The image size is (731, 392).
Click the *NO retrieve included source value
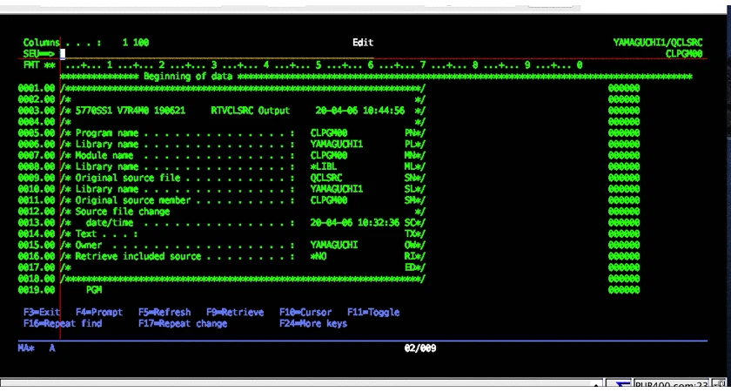pos(319,256)
